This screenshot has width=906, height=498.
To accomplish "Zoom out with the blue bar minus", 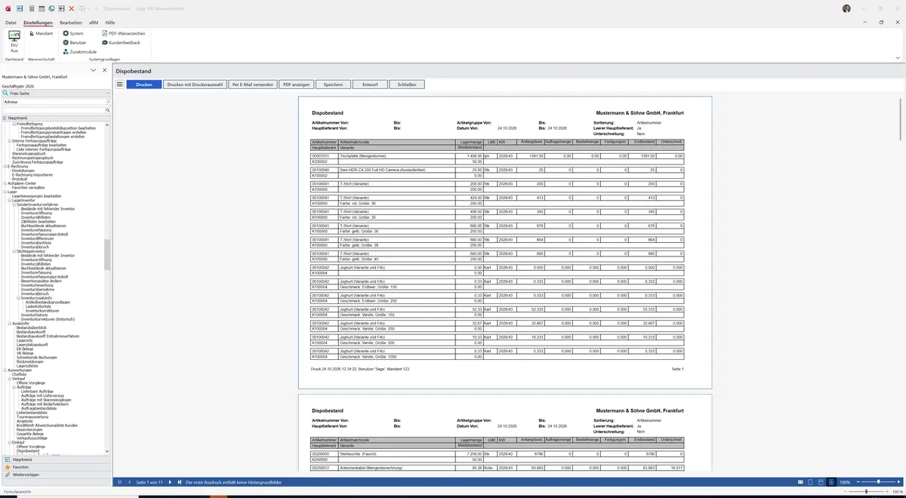I will click(x=857, y=481).
